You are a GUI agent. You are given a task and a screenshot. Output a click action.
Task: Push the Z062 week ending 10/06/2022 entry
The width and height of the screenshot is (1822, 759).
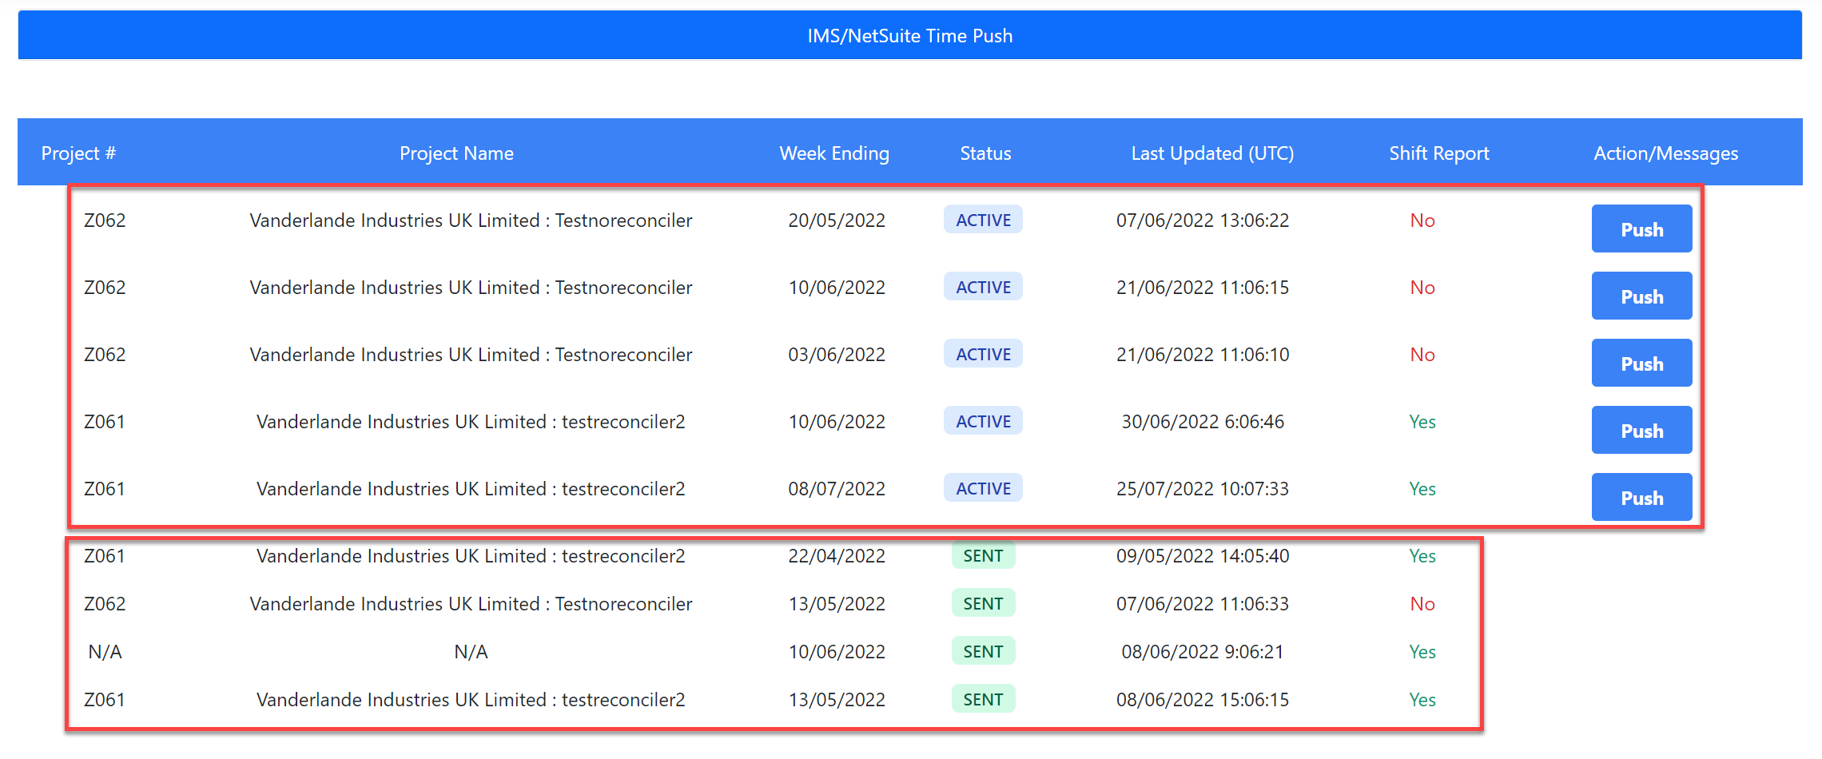pyautogui.click(x=1641, y=296)
